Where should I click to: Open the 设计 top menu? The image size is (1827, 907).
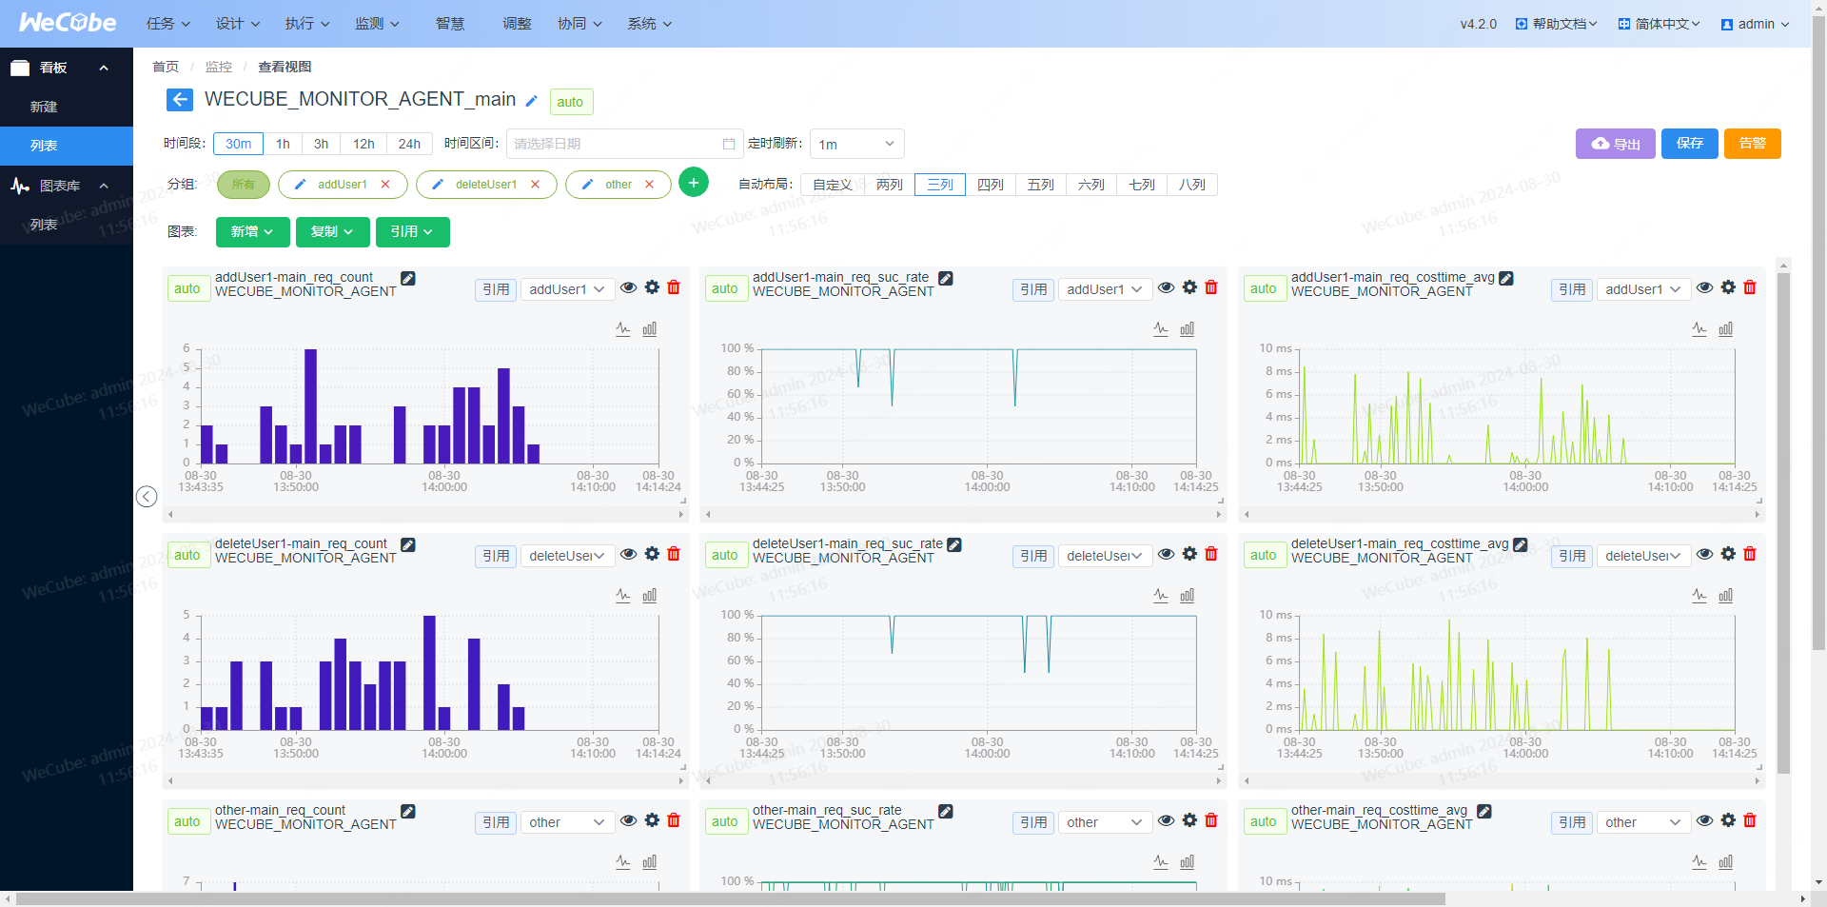point(238,24)
